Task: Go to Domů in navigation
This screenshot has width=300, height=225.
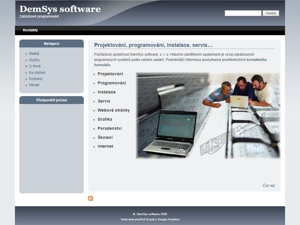Action: (x=34, y=53)
